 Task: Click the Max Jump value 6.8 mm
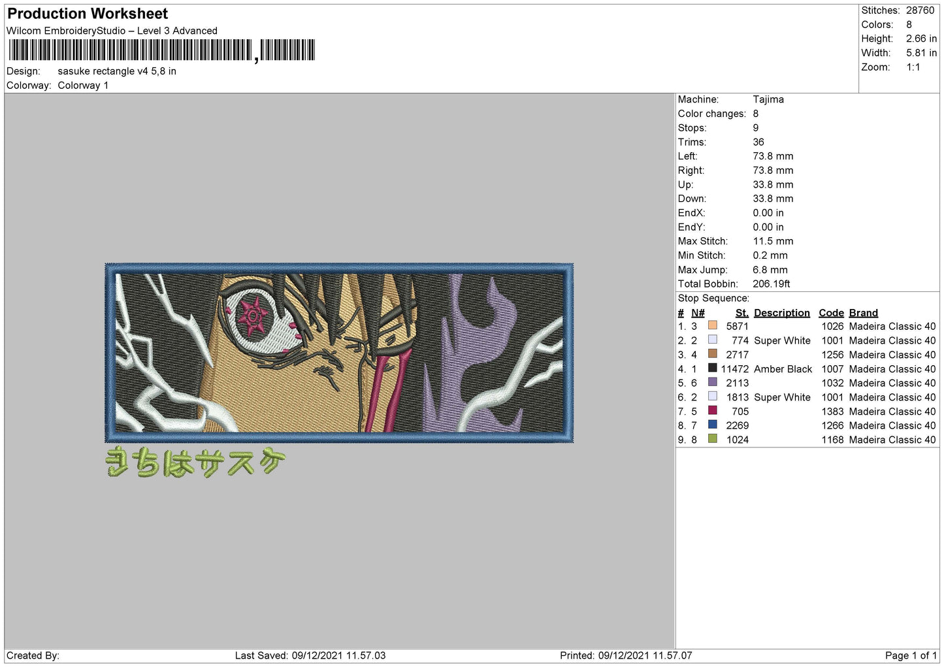(770, 270)
